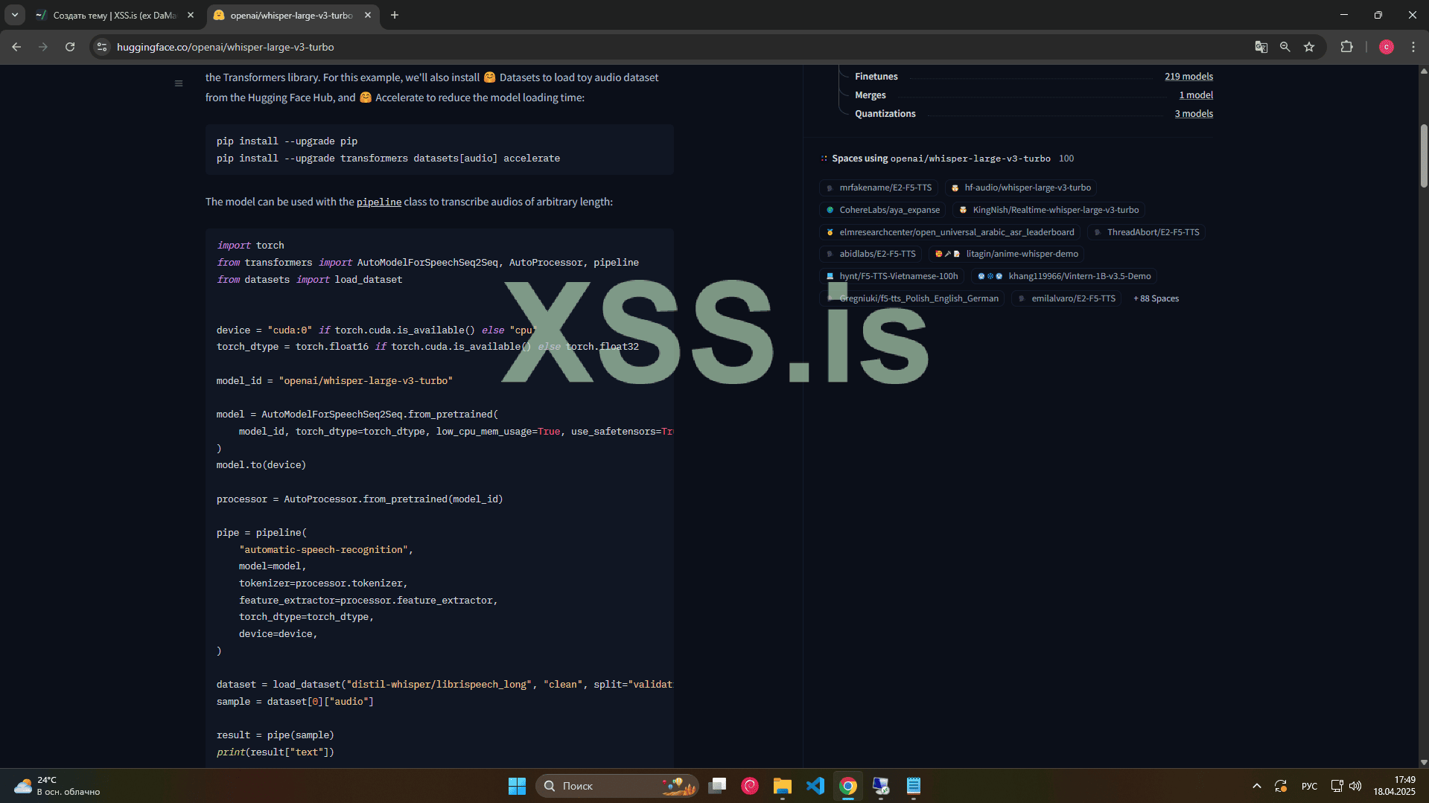Reload the Hugging Face page
The width and height of the screenshot is (1429, 803).
point(70,47)
